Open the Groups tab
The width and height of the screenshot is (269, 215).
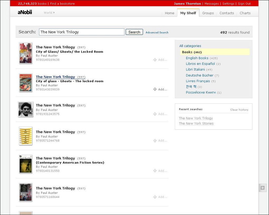point(208,13)
